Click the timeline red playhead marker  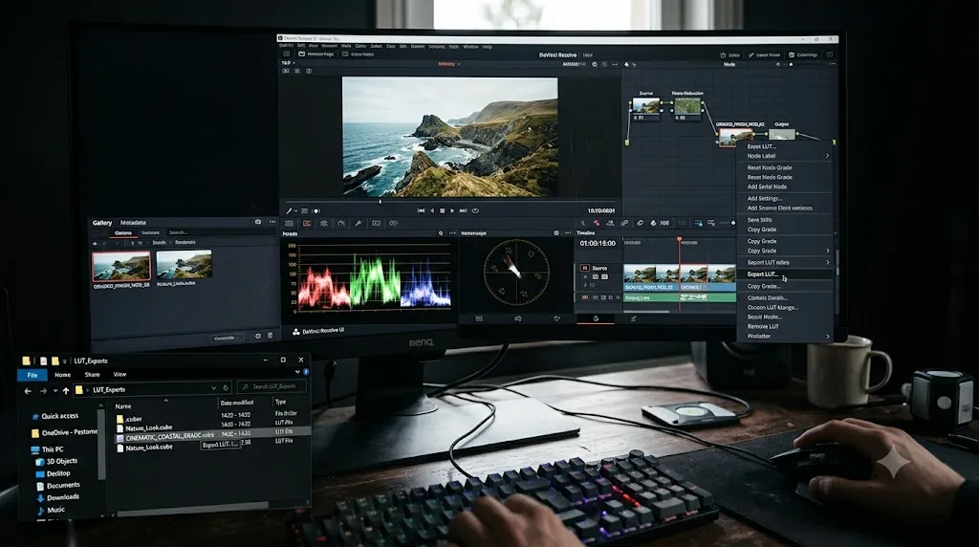click(680, 239)
